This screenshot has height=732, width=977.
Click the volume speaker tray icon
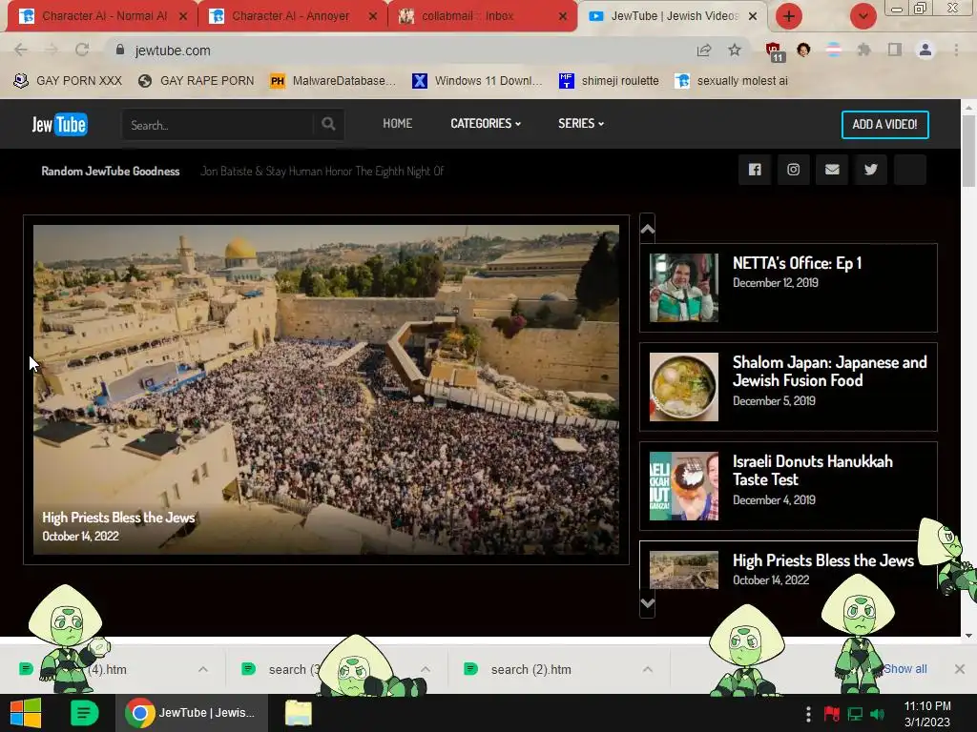tap(878, 714)
